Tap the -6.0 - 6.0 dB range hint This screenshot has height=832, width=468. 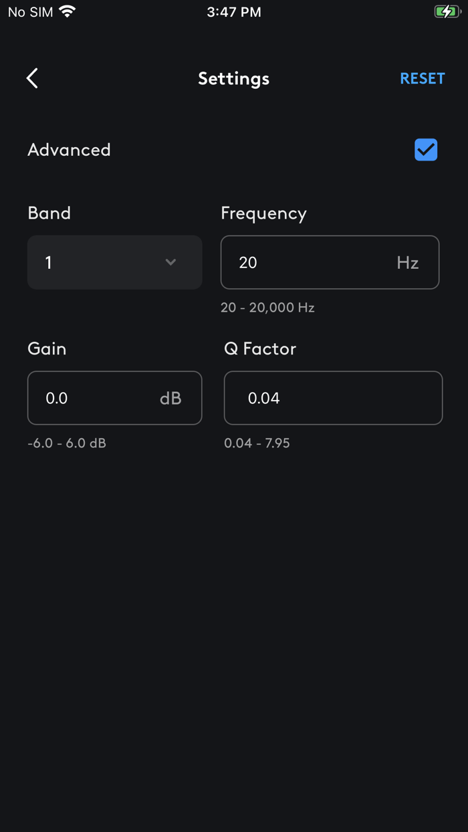point(67,443)
